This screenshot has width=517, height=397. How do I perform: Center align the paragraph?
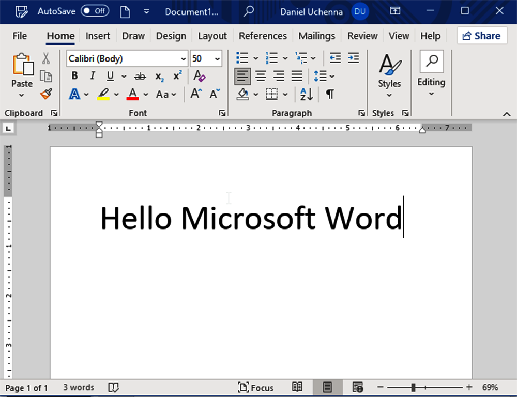[261, 76]
